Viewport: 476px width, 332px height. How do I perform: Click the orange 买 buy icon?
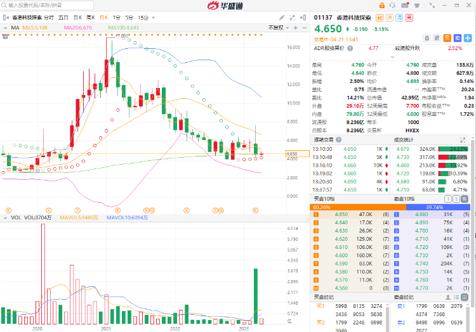point(446,38)
